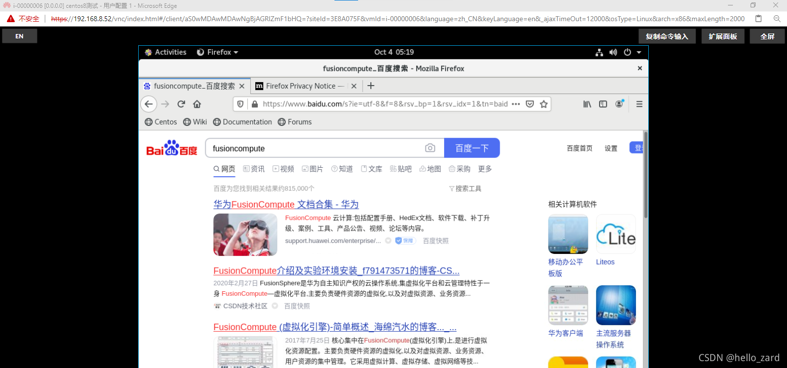This screenshot has height=368, width=787.
Task: Click the Huawei result thumbnail image
Action: point(245,235)
